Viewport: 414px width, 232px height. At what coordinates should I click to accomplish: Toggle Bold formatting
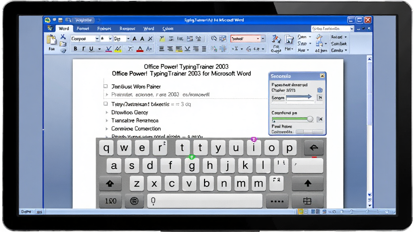click(x=76, y=49)
